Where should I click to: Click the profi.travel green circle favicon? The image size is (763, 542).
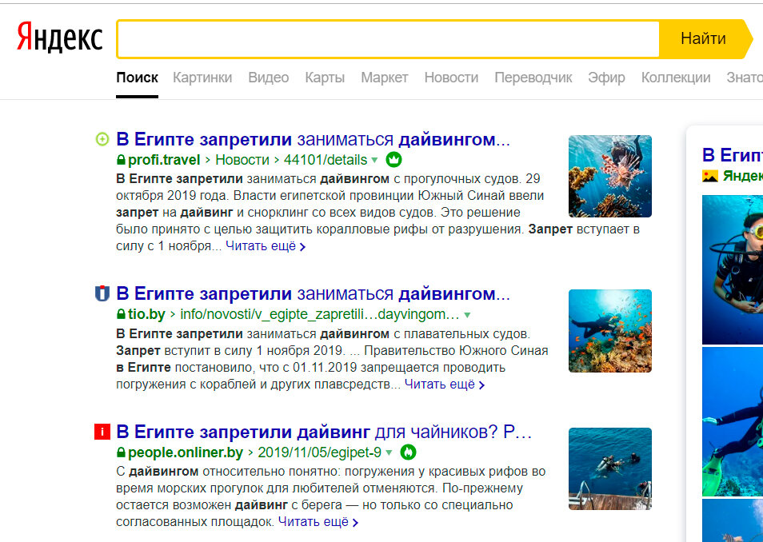(102, 140)
